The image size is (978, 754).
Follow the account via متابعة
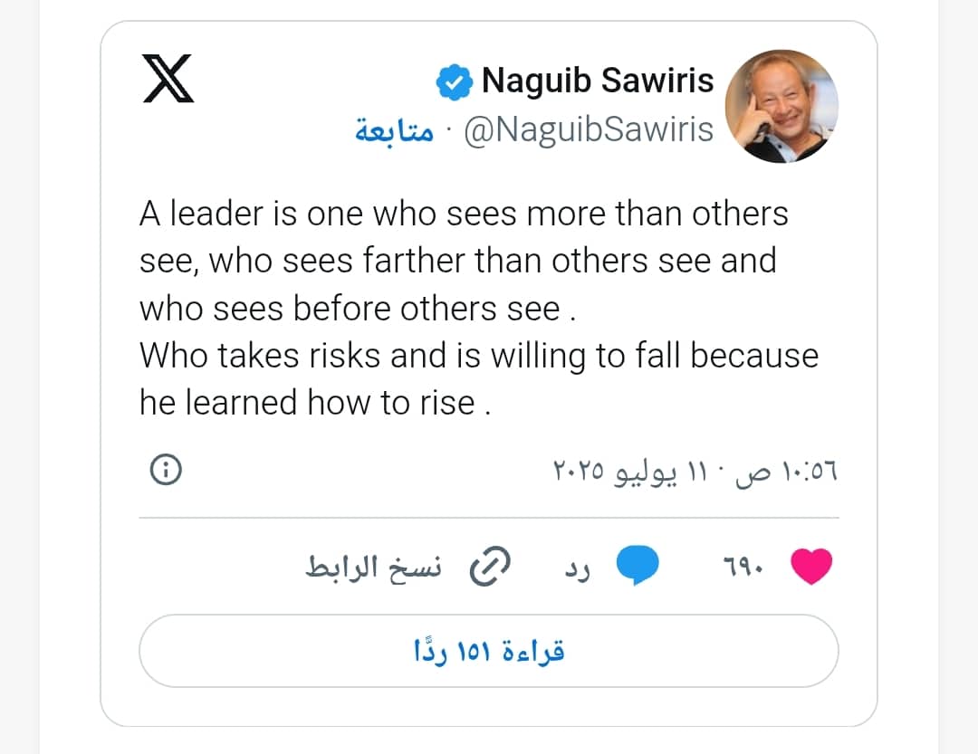coord(393,130)
